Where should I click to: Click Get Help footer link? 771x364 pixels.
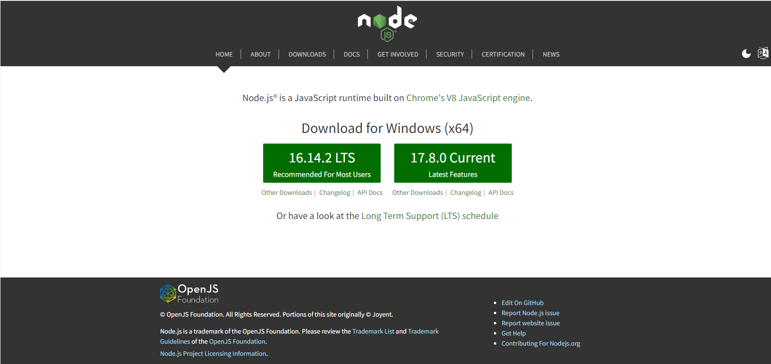[x=514, y=334]
